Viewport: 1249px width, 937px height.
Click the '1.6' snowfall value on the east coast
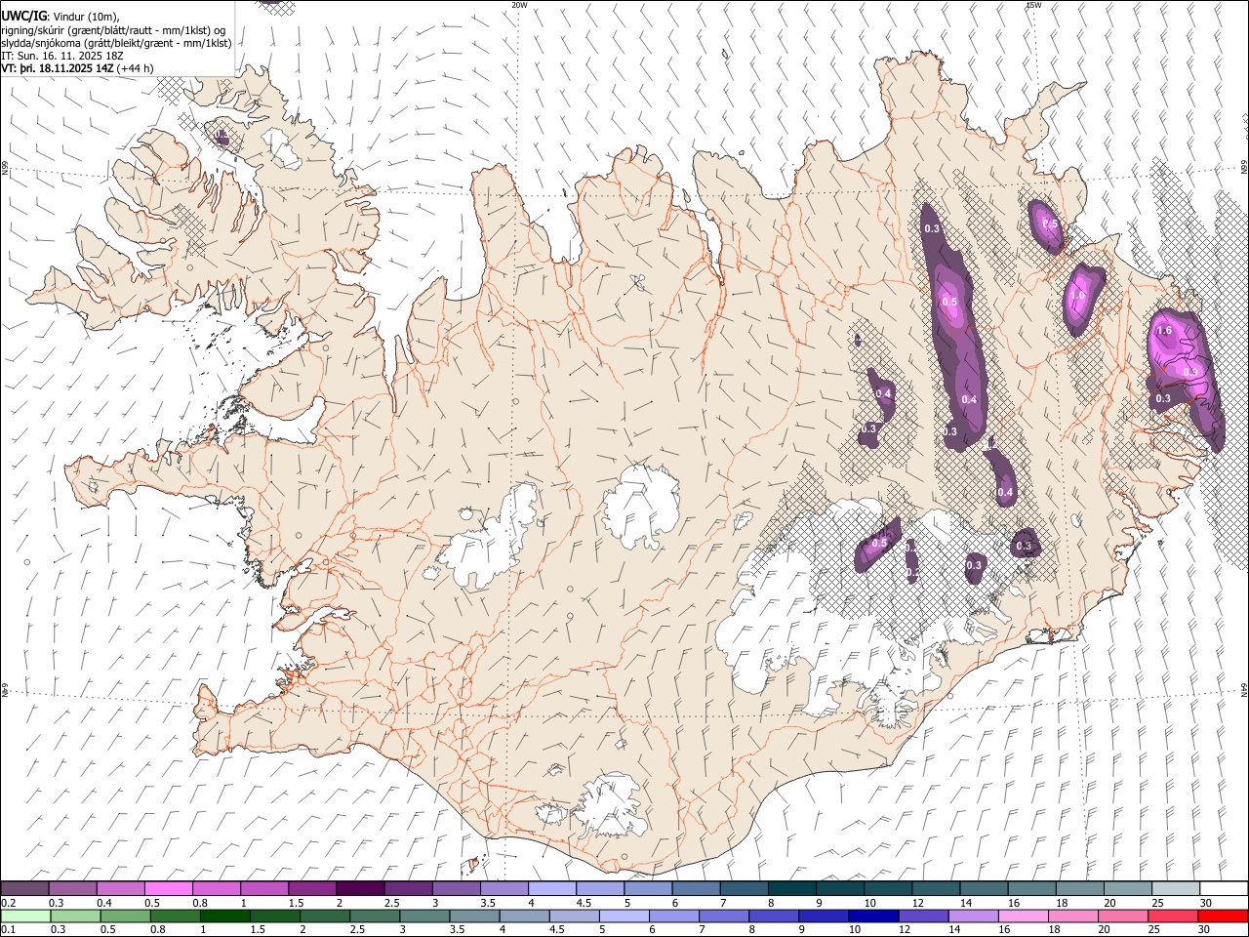pyautogui.click(x=1164, y=331)
